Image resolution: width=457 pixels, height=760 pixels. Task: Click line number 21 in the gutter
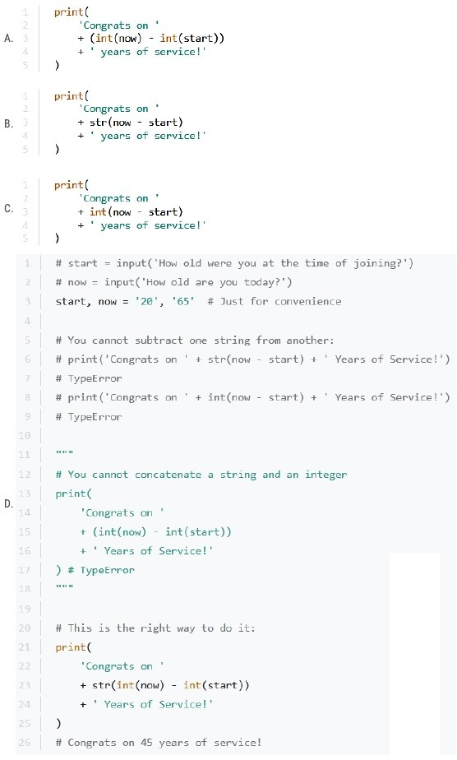(x=24, y=646)
